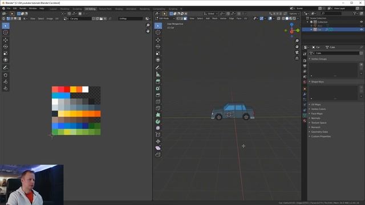Activate Select Box tool in 3D viewport
Viewport: 365px width, 205px height.
pos(158,26)
